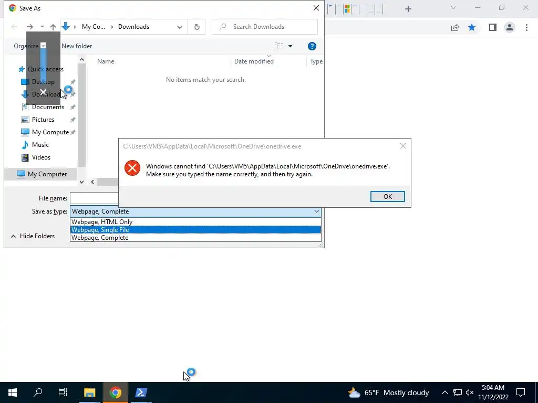Open a new Chrome tab
Viewport: 538px width, 403px height.
tap(408, 9)
